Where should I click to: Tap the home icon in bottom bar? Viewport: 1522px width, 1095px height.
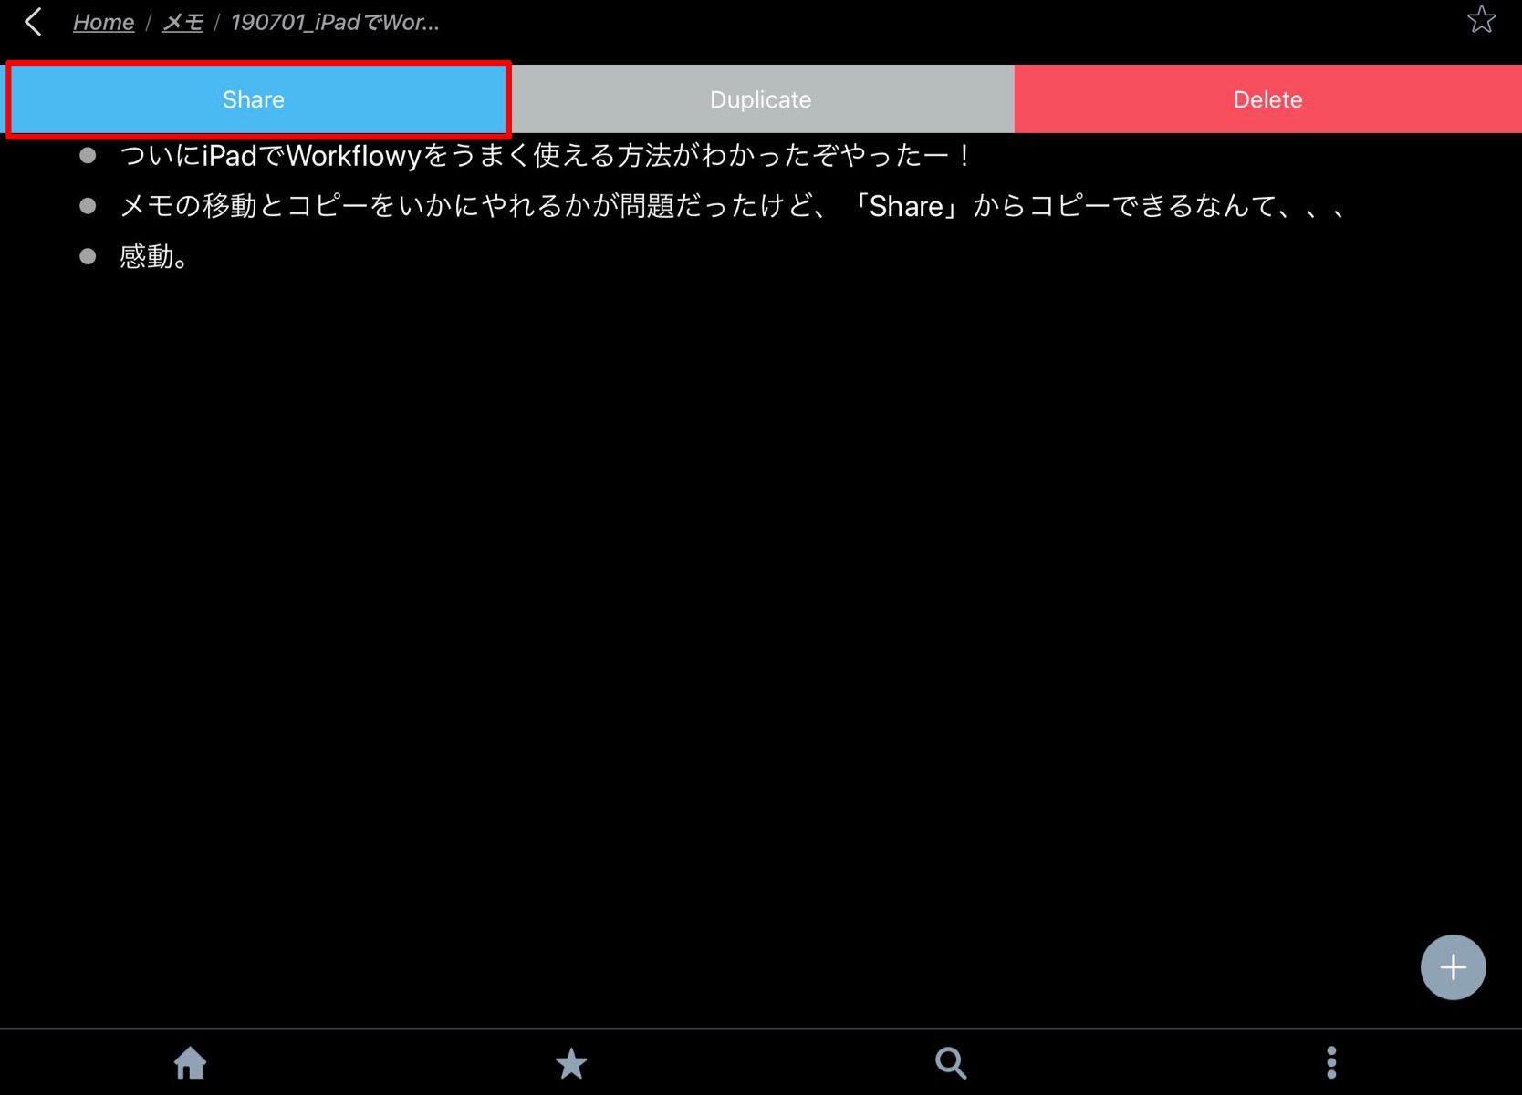pyautogui.click(x=190, y=1062)
